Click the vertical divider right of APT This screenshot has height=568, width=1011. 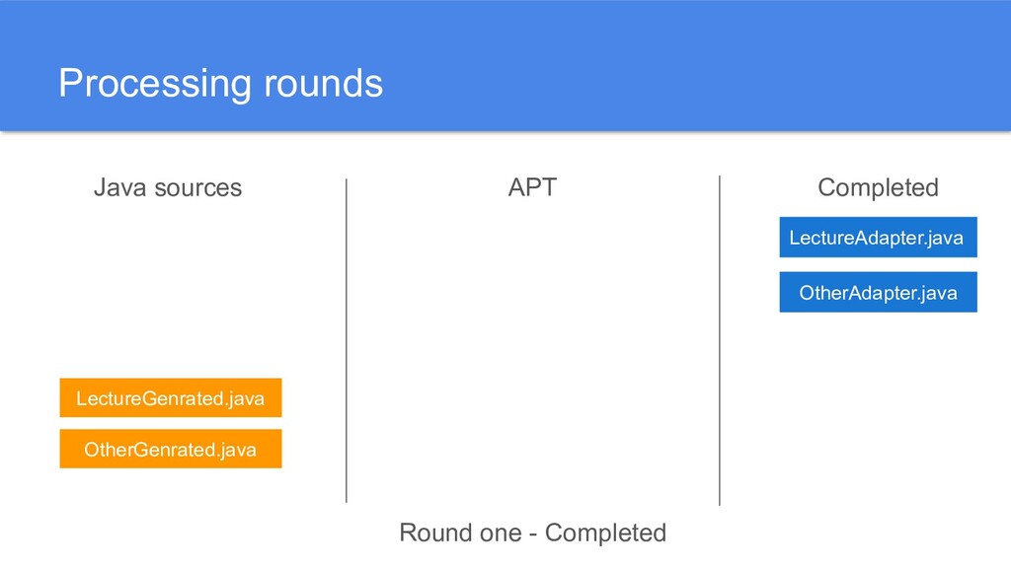(x=720, y=340)
